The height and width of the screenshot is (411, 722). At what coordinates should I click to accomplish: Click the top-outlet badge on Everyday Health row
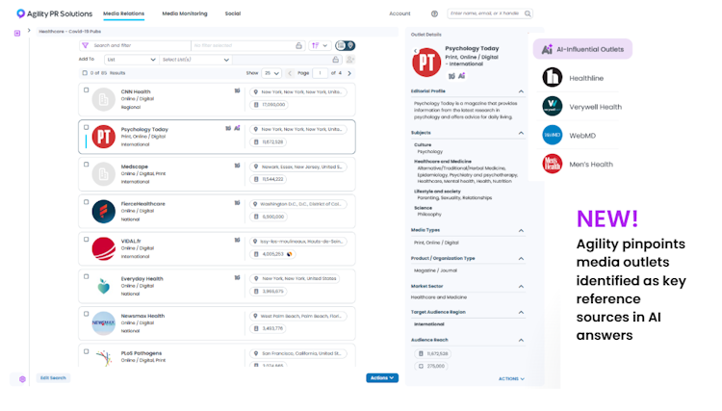pyautogui.click(x=237, y=277)
